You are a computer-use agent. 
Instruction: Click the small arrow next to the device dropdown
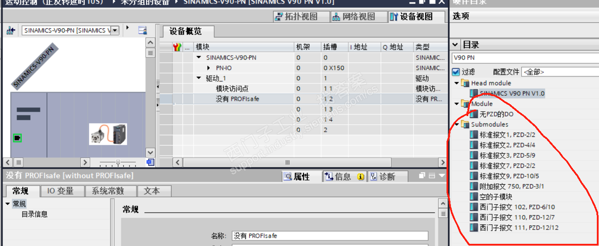coord(127,27)
